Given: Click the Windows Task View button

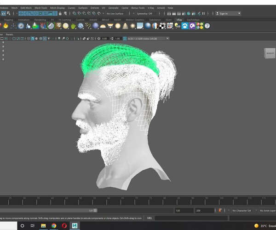Looking at the screenshot, I should pyautogui.click(x=33, y=225).
